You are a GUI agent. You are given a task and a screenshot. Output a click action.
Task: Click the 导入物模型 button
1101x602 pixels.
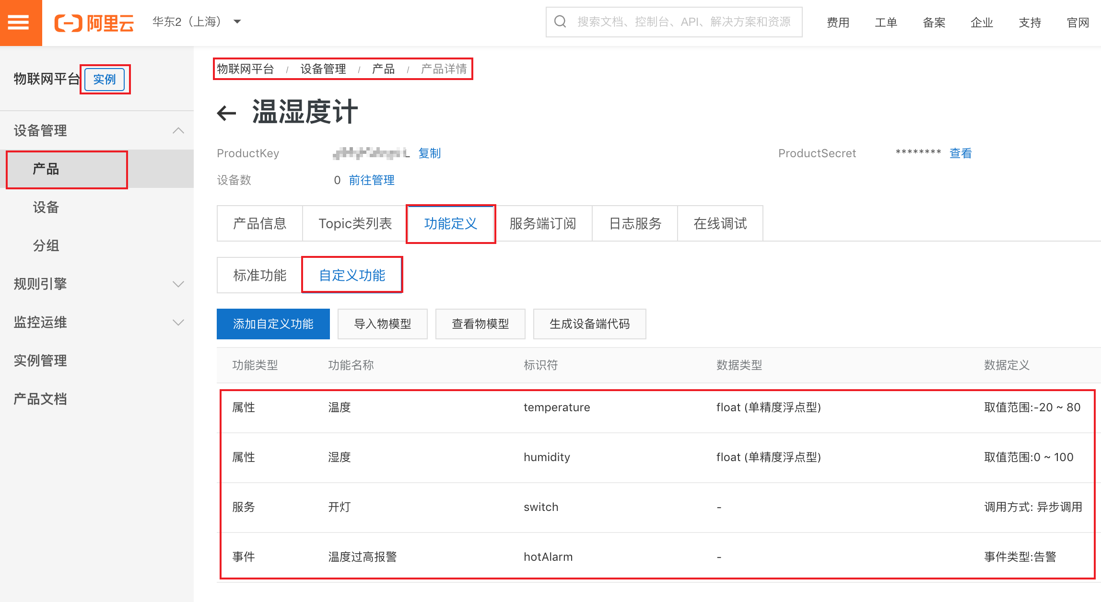coord(382,324)
